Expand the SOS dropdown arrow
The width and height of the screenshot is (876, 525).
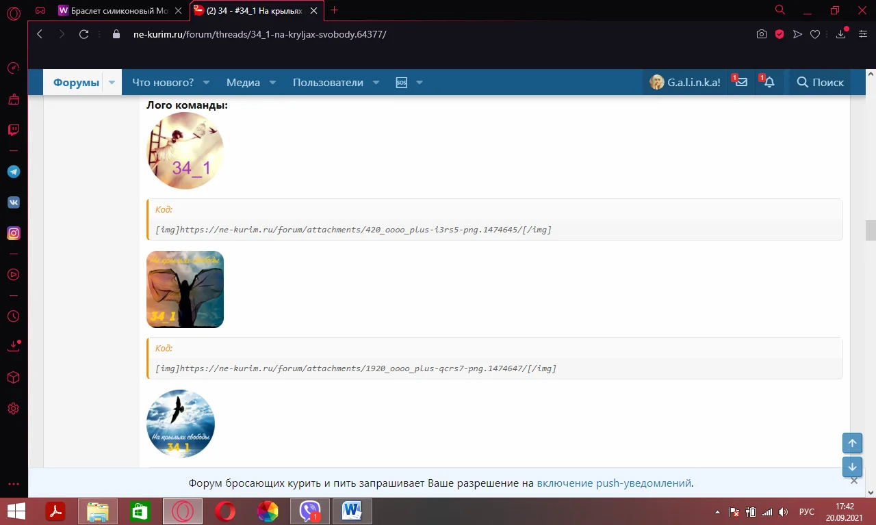(x=420, y=83)
